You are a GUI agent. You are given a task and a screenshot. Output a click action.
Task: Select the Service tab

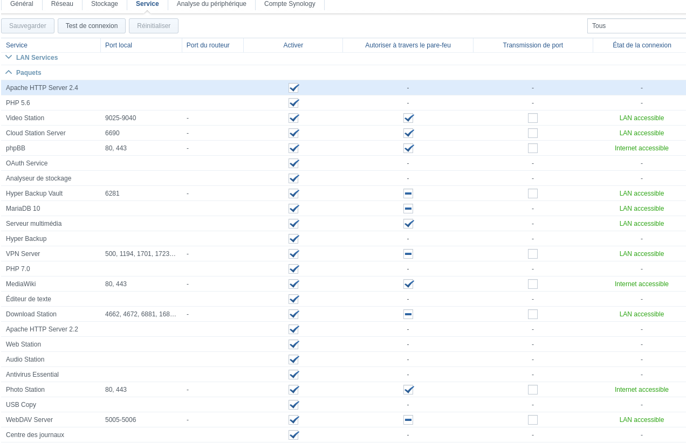[x=147, y=4]
